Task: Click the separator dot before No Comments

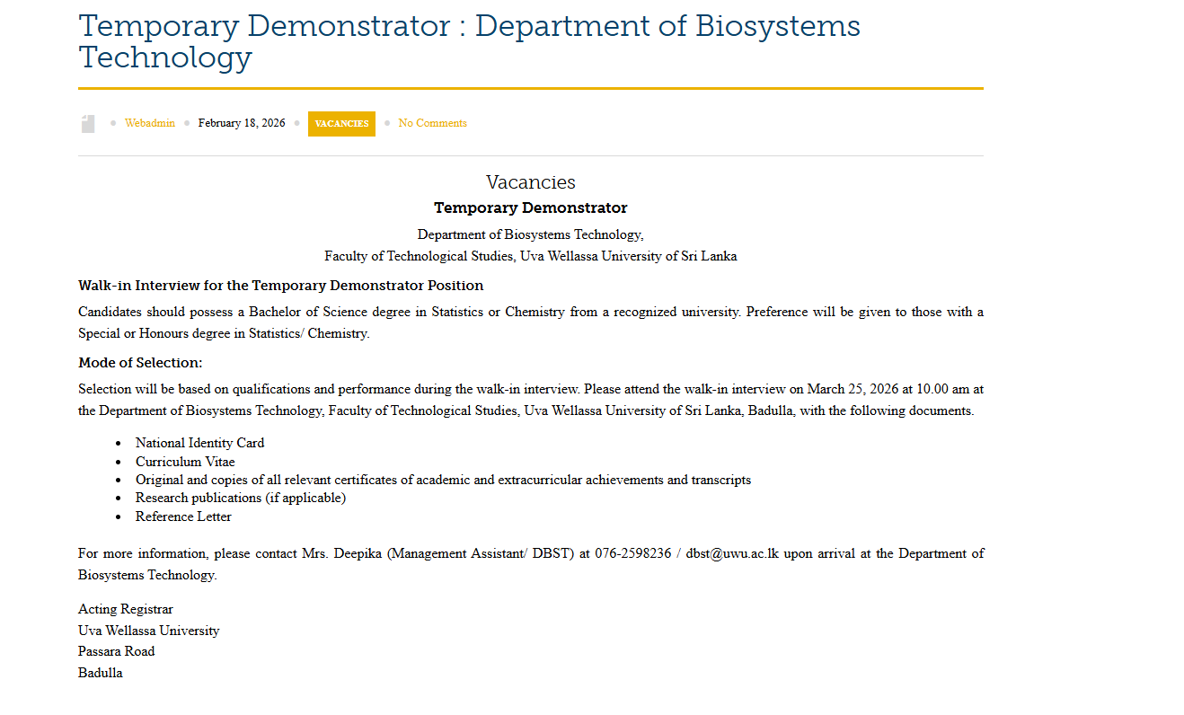Action: point(386,123)
